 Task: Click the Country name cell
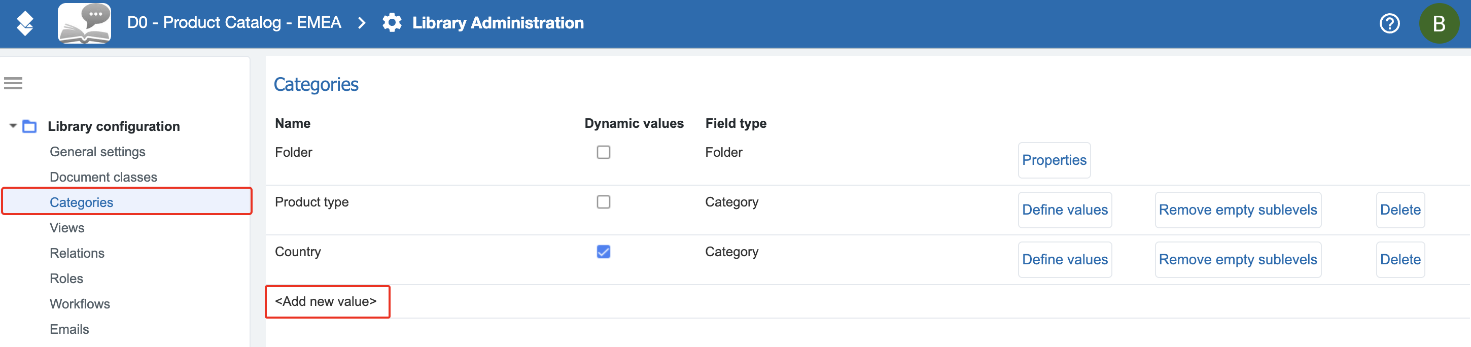(298, 252)
